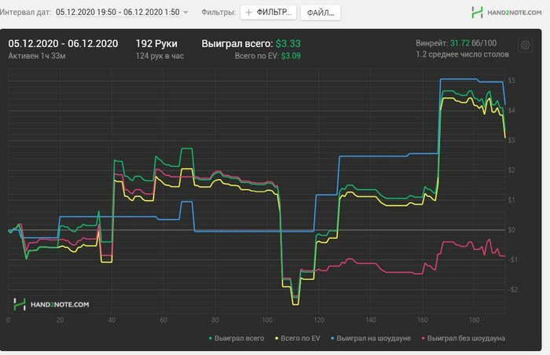Viewport: 550px width, 355px height.
Task: Toggle the 'Всего по EV' legend series
Action: (x=298, y=339)
